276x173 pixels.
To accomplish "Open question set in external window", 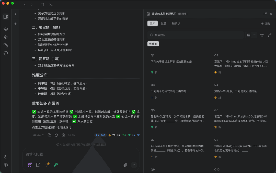I will [265, 14].
